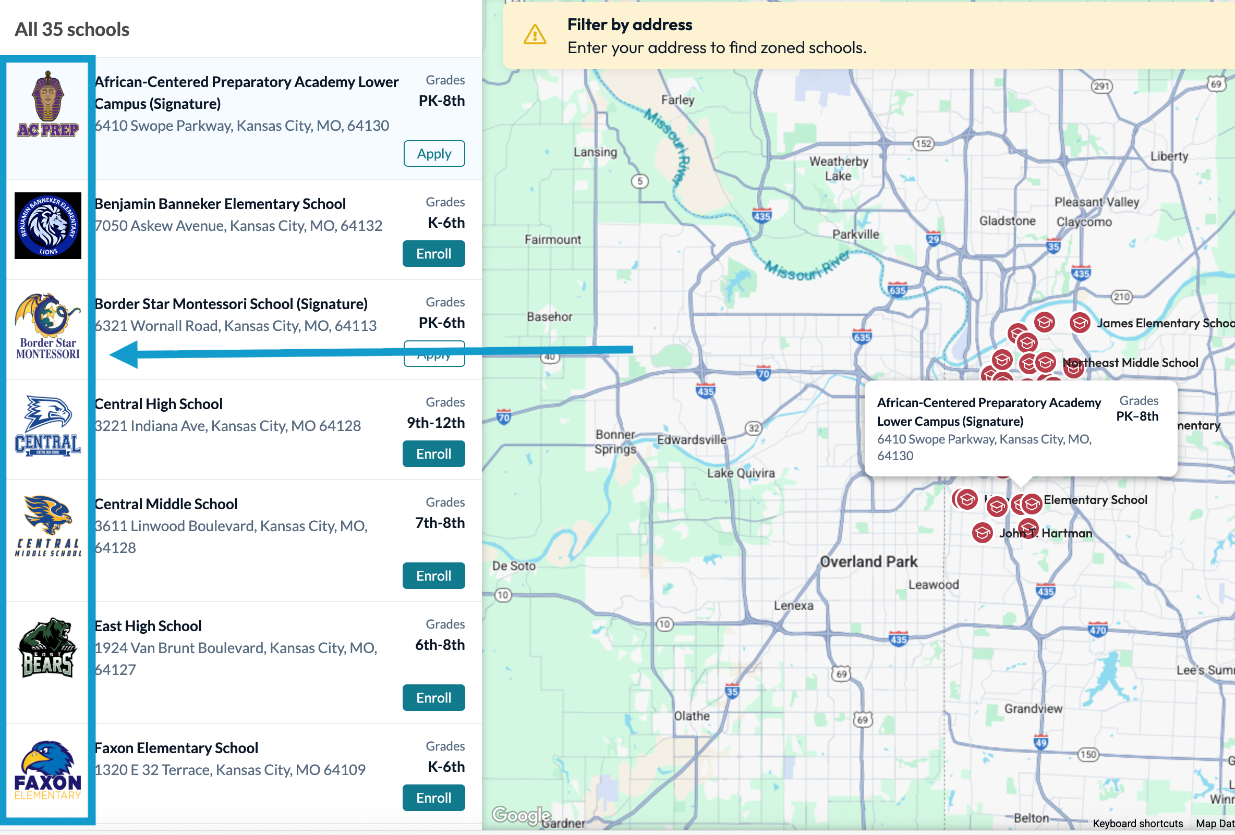The width and height of the screenshot is (1235, 835).
Task: Enroll in Benjamin Banneker Elementary School
Action: point(433,254)
